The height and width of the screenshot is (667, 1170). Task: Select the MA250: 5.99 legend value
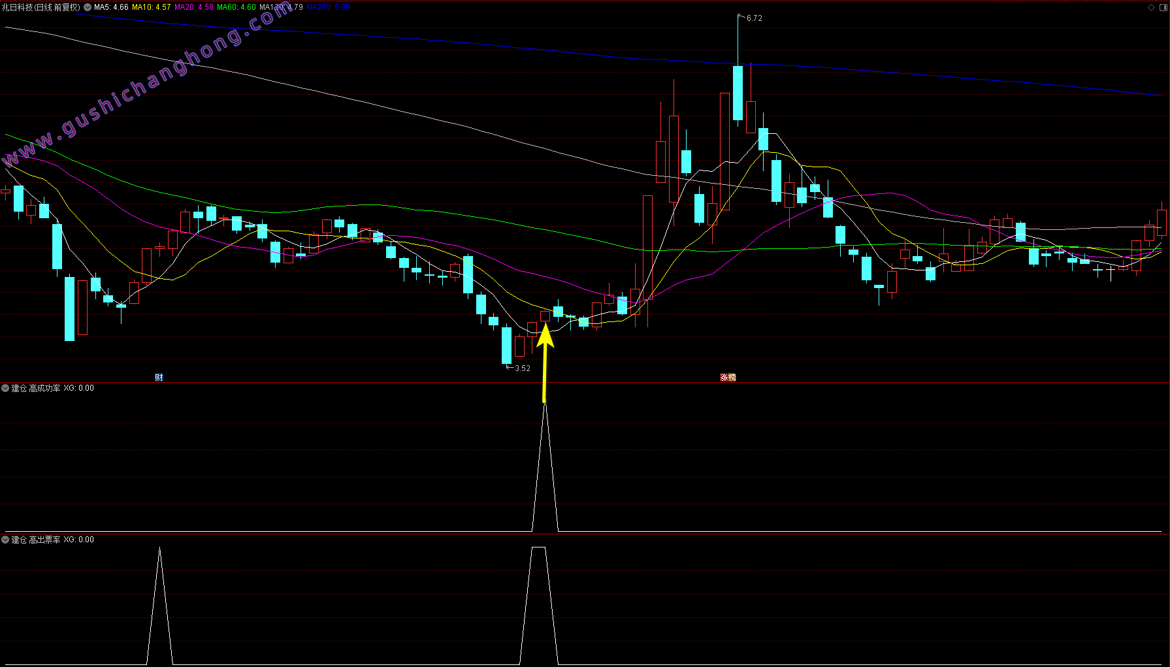pos(329,7)
